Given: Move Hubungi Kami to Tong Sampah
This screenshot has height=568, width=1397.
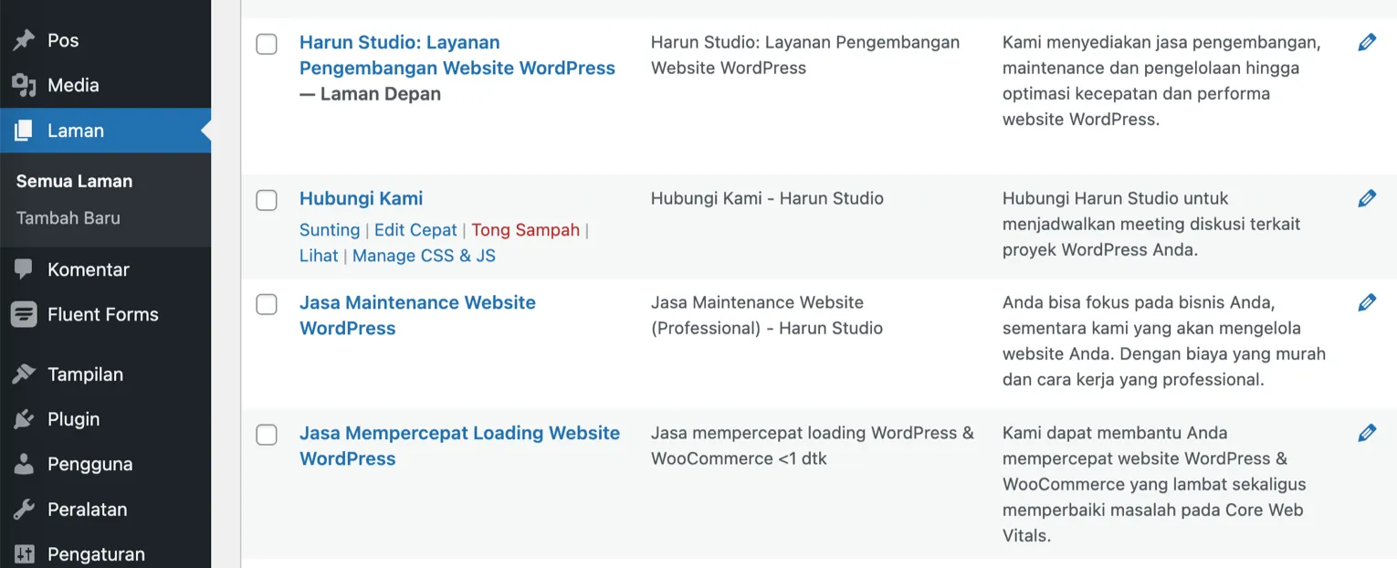Looking at the screenshot, I should (x=526, y=230).
